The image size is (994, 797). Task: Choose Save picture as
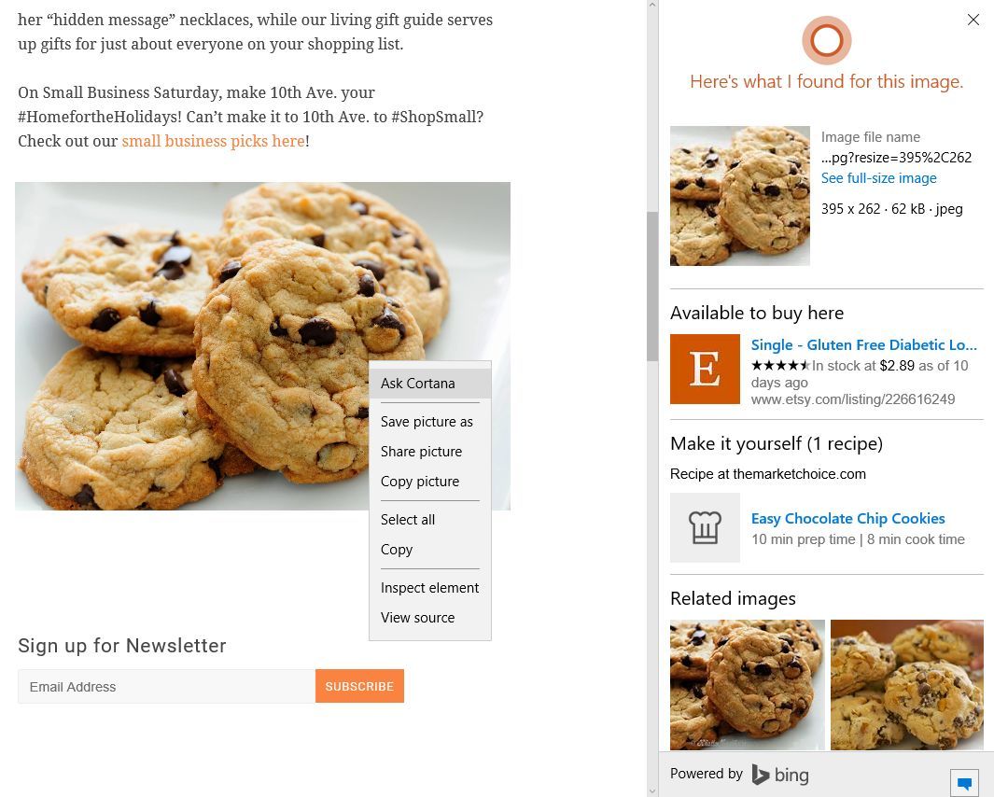pyautogui.click(x=427, y=422)
